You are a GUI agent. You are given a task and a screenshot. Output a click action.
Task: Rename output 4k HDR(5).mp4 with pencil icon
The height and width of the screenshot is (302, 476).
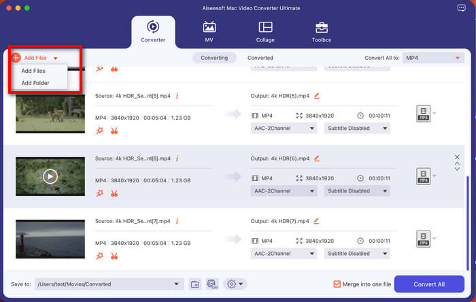tap(317, 96)
